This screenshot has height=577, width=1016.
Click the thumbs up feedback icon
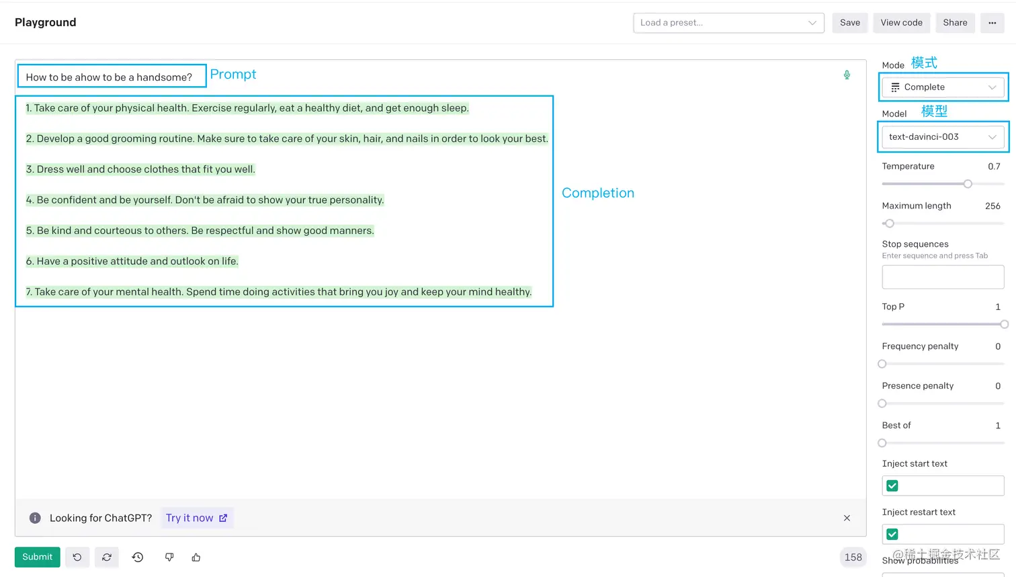tap(196, 557)
